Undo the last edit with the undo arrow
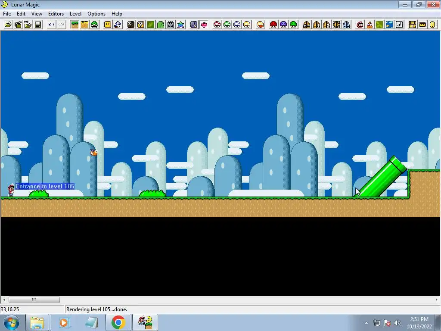The height and width of the screenshot is (331, 441). click(x=51, y=25)
